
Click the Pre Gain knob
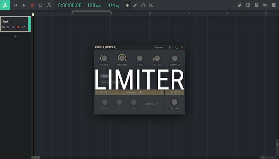104,58
